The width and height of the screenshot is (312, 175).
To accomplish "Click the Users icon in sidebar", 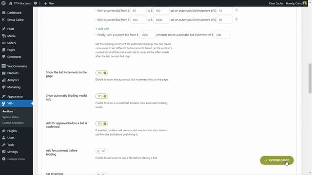I will (3, 138).
